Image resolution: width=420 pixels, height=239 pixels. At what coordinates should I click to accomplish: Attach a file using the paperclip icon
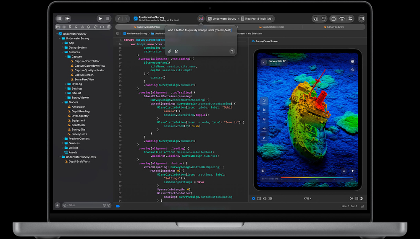[x=170, y=51]
